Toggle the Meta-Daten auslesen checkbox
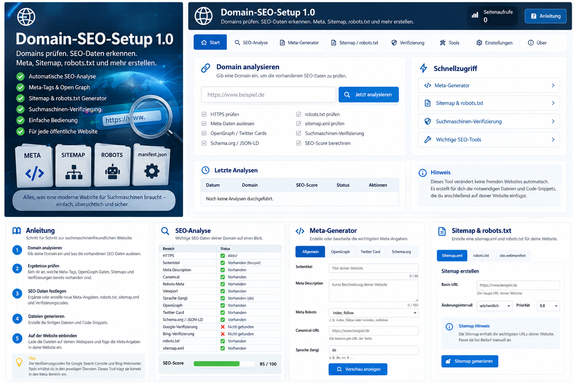 tap(204, 123)
